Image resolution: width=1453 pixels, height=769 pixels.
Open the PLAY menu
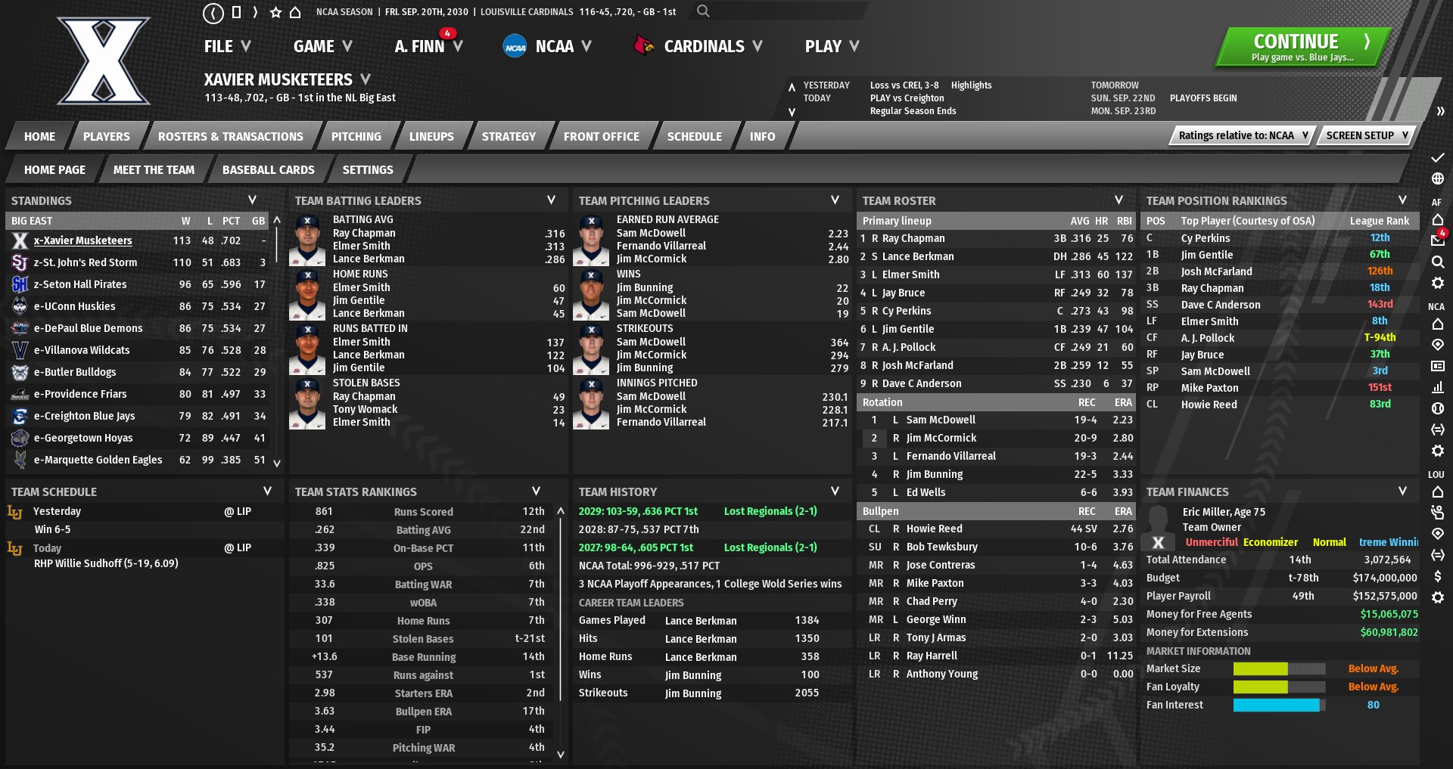(832, 46)
